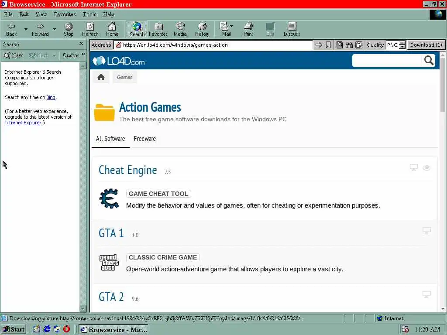Click the monitor icon on GTA 2 row

[426, 294]
